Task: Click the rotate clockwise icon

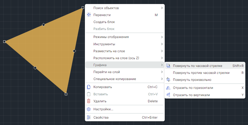Action: tap(168, 66)
